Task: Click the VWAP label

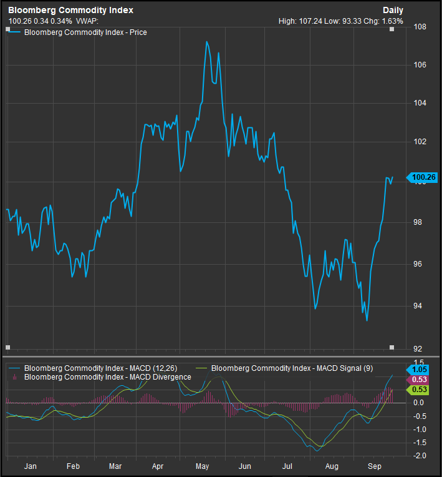Action: click(x=87, y=21)
